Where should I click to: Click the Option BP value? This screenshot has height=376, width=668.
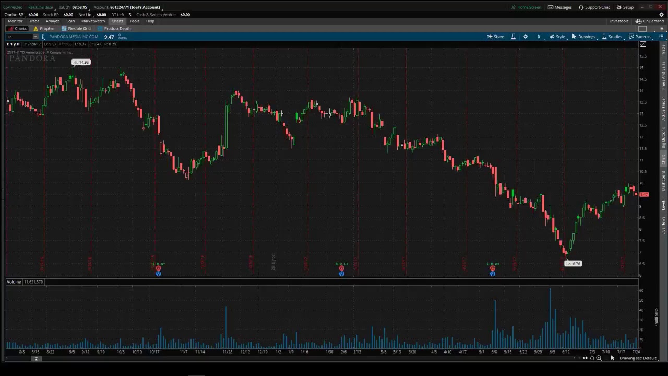click(x=33, y=15)
